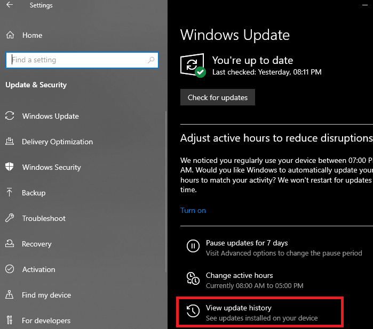Open the Backup page

coord(34,193)
